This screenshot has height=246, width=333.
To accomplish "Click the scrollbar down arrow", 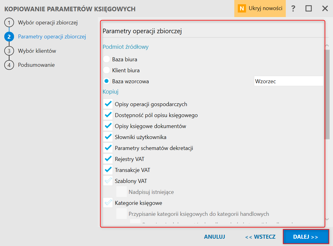I will pyautogui.click(x=327, y=219).
